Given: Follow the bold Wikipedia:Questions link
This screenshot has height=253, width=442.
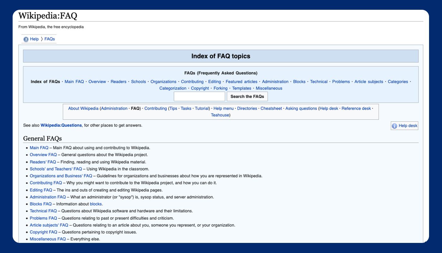Looking at the screenshot, I should [x=61, y=125].
